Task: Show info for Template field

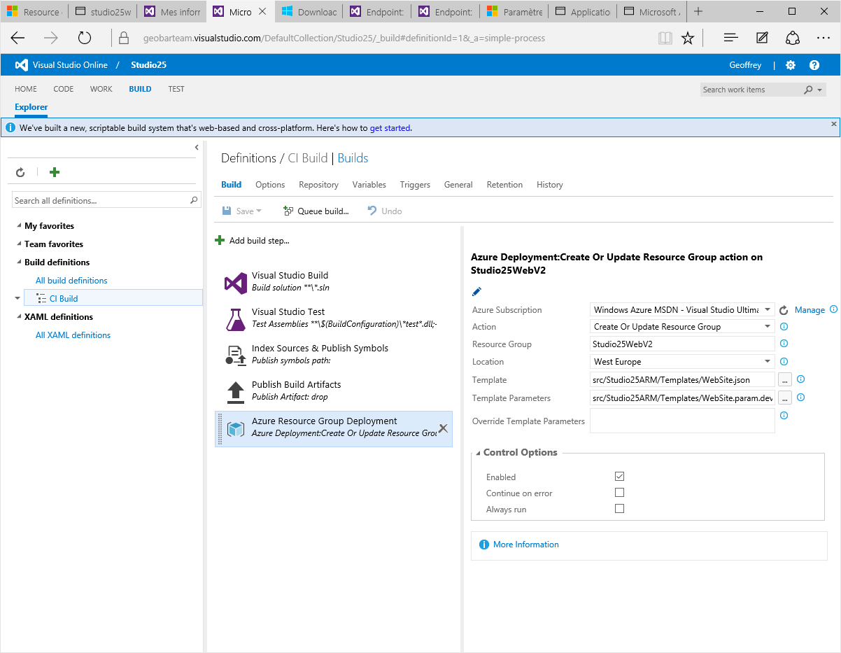Action: click(x=801, y=379)
